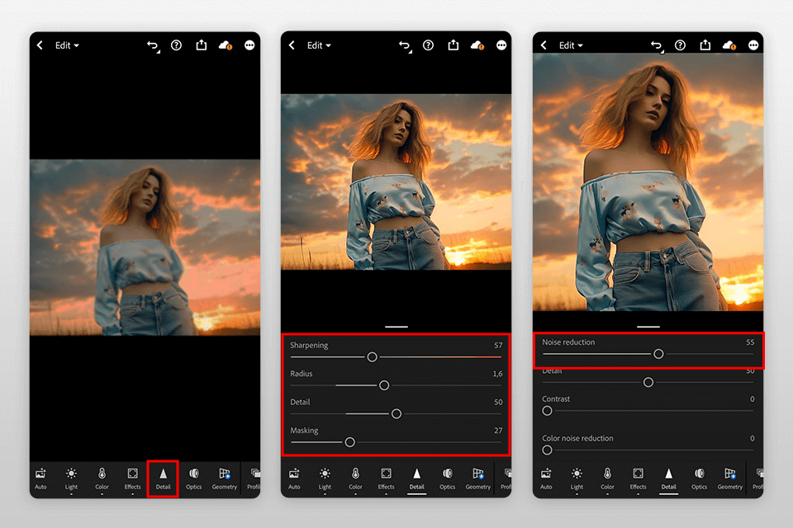
Task: Open more options menu in left phone
Action: point(249,45)
